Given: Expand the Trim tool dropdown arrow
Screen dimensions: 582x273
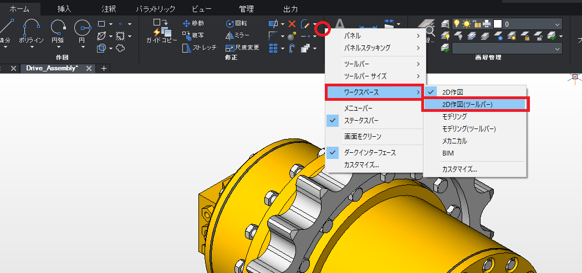Looking at the screenshot, I should pos(283,24).
